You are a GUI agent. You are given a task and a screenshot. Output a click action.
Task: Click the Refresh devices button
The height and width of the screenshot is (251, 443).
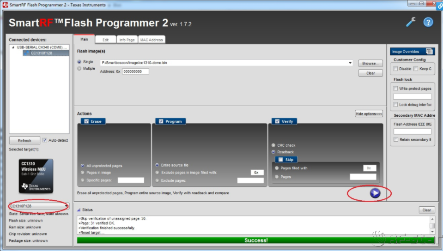coord(24,141)
